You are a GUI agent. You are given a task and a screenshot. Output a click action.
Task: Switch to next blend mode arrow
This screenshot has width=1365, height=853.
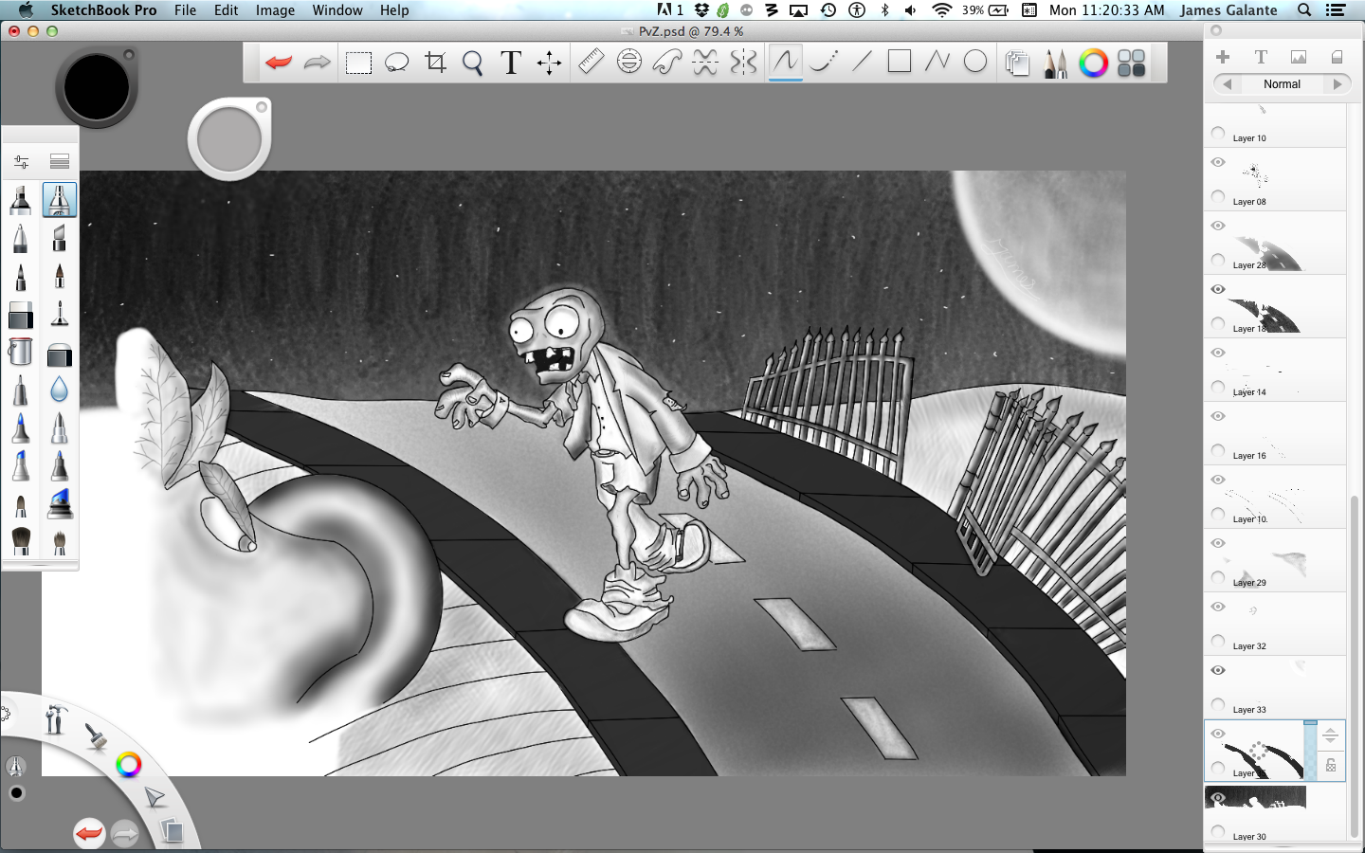(x=1338, y=84)
